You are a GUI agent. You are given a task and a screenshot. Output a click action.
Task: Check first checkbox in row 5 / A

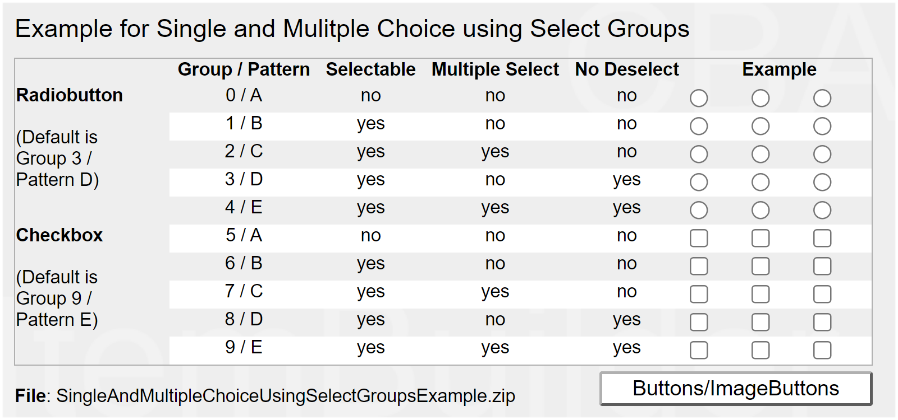point(699,239)
